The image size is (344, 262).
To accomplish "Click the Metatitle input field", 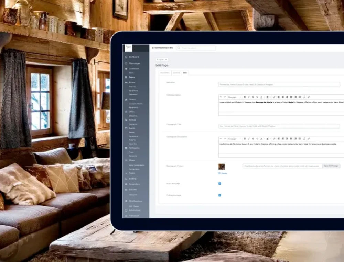I will tap(279, 84).
